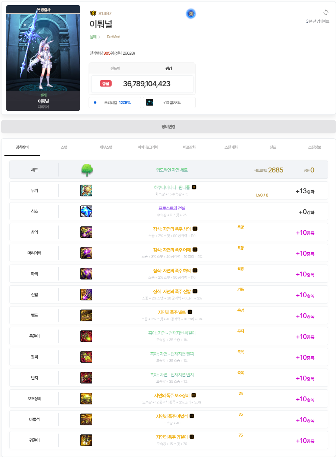Click the 상의 equipment item icon
Image resolution: width=336 pixels, height=457 pixels.
(86, 232)
